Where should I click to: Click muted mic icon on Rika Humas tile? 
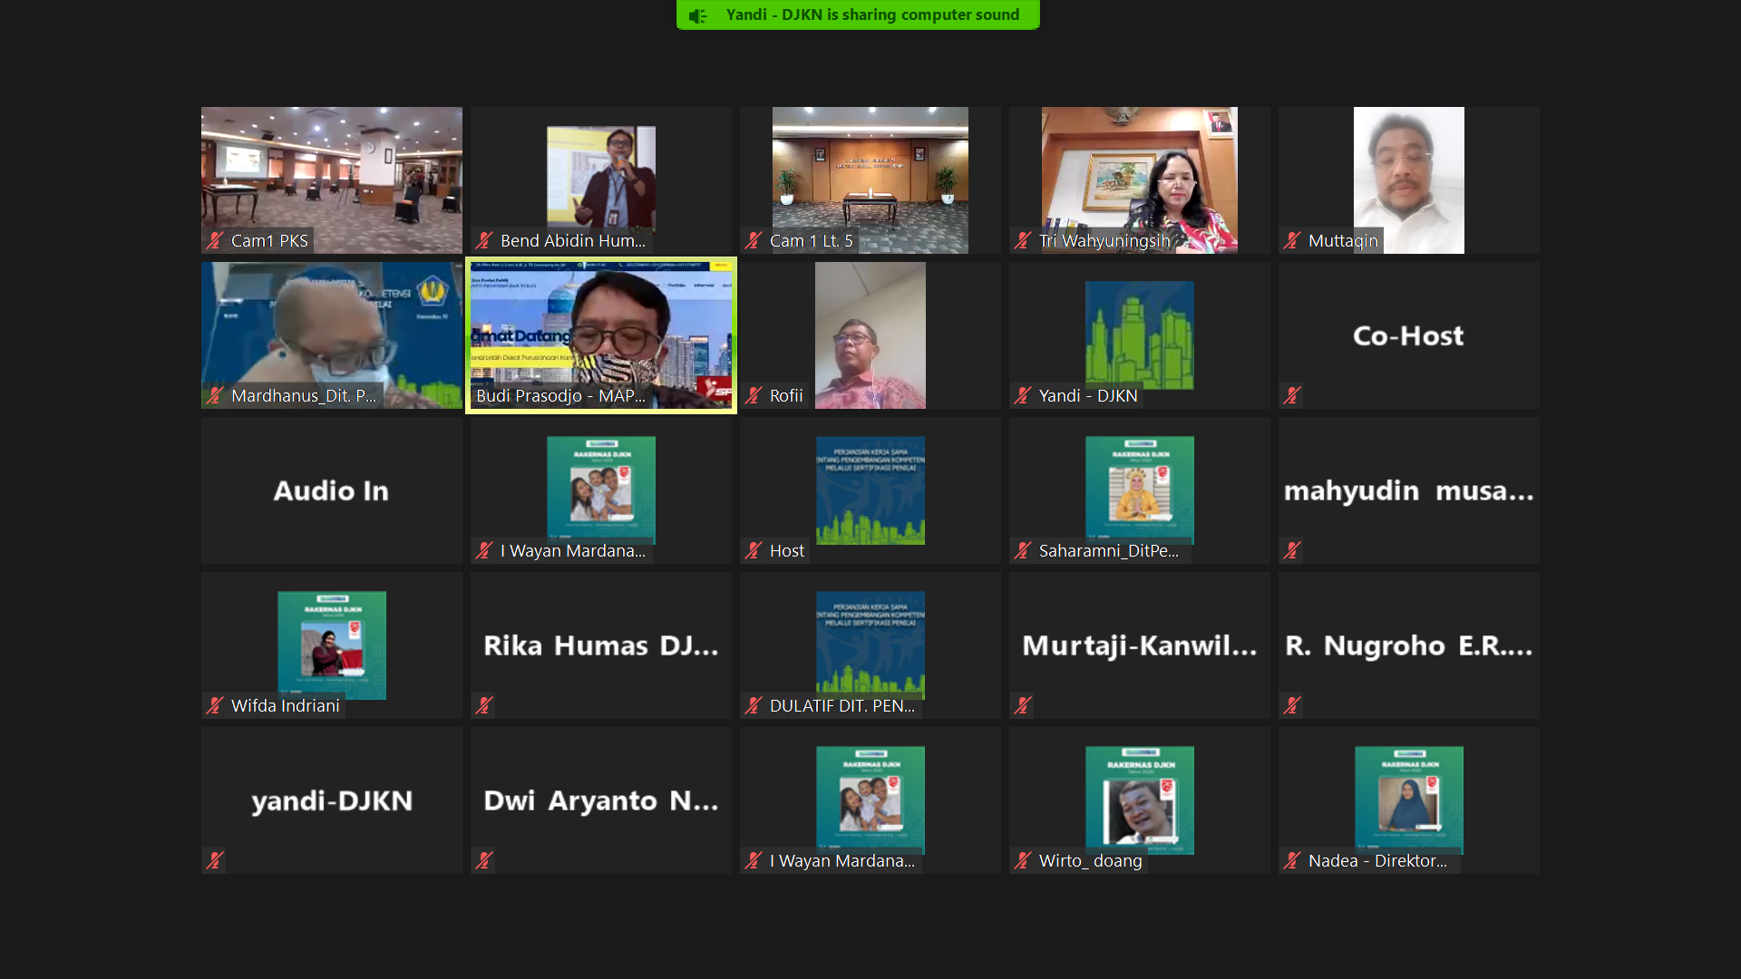(484, 706)
